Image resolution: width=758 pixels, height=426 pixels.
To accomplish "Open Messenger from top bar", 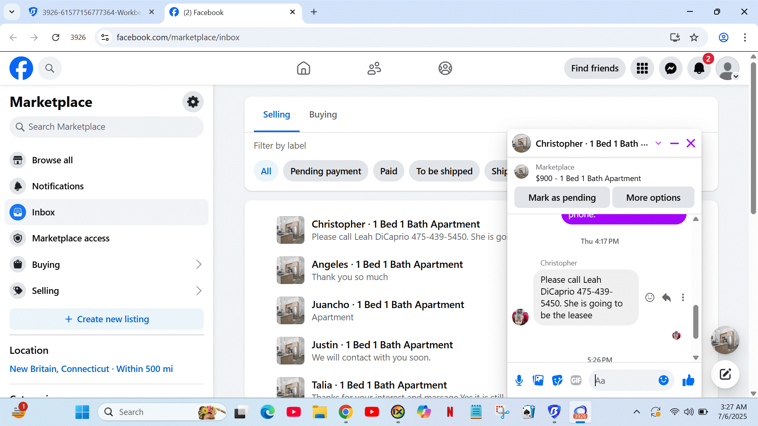I will click(670, 68).
